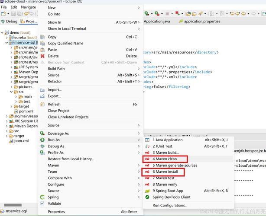The height and width of the screenshot is (216, 266).
Task: Switch to application.properties editor tab
Action: pos(201,21)
